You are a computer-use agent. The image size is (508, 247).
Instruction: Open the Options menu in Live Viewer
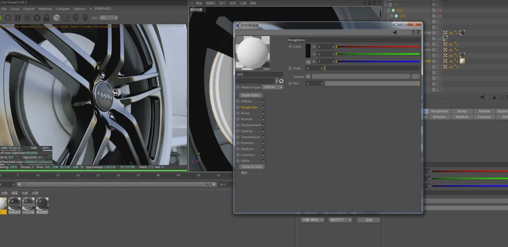click(79, 9)
